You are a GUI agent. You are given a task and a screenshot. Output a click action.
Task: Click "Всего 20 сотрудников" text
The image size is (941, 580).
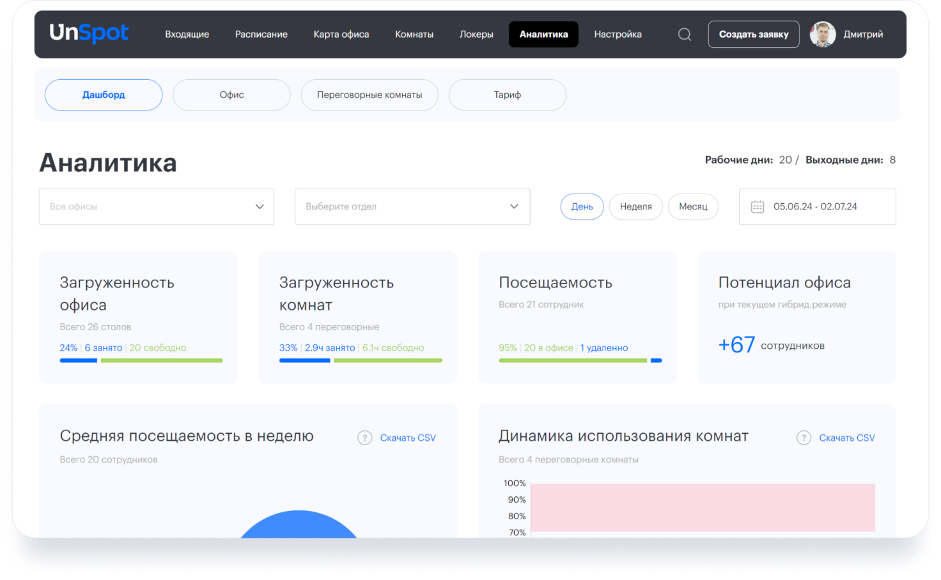[109, 459]
